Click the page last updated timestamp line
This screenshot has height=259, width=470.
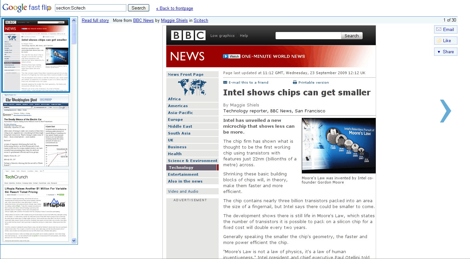coord(294,73)
